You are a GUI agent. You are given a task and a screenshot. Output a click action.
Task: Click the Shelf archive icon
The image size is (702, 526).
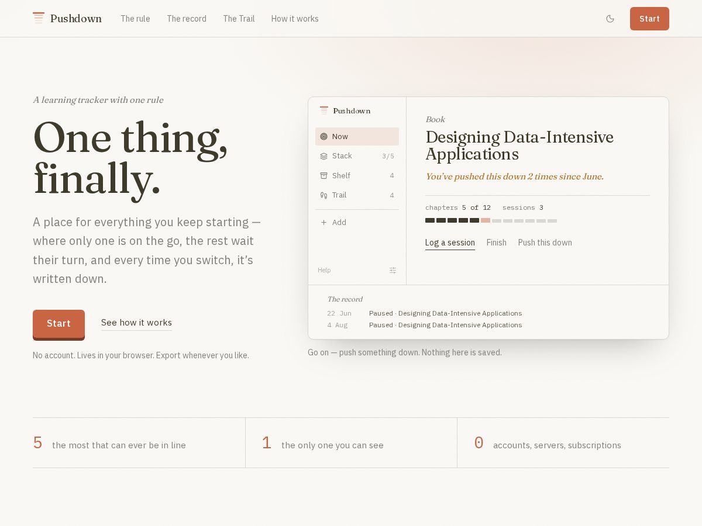[324, 176]
